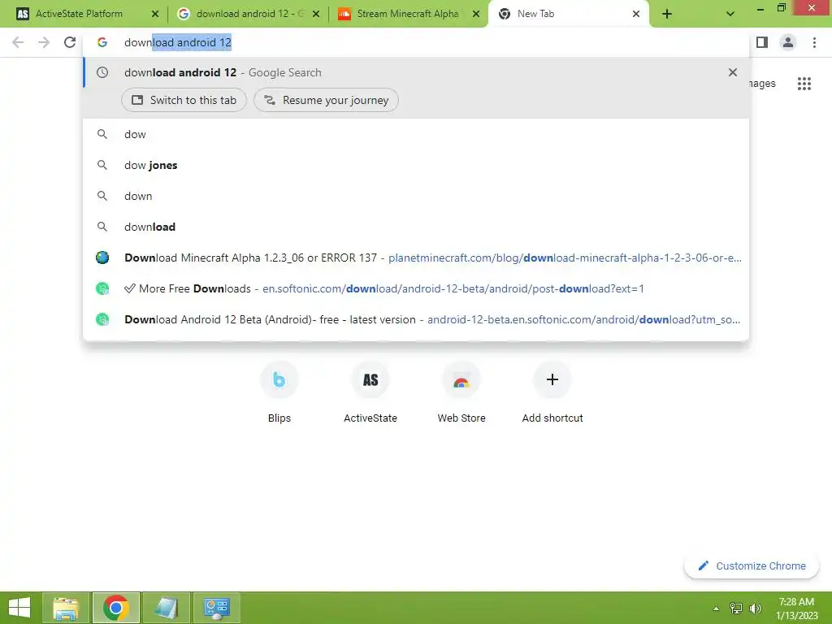Click the network tray icon

(736, 609)
